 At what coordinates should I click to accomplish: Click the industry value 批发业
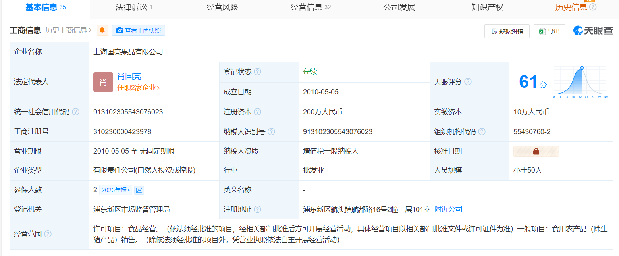[314, 170]
